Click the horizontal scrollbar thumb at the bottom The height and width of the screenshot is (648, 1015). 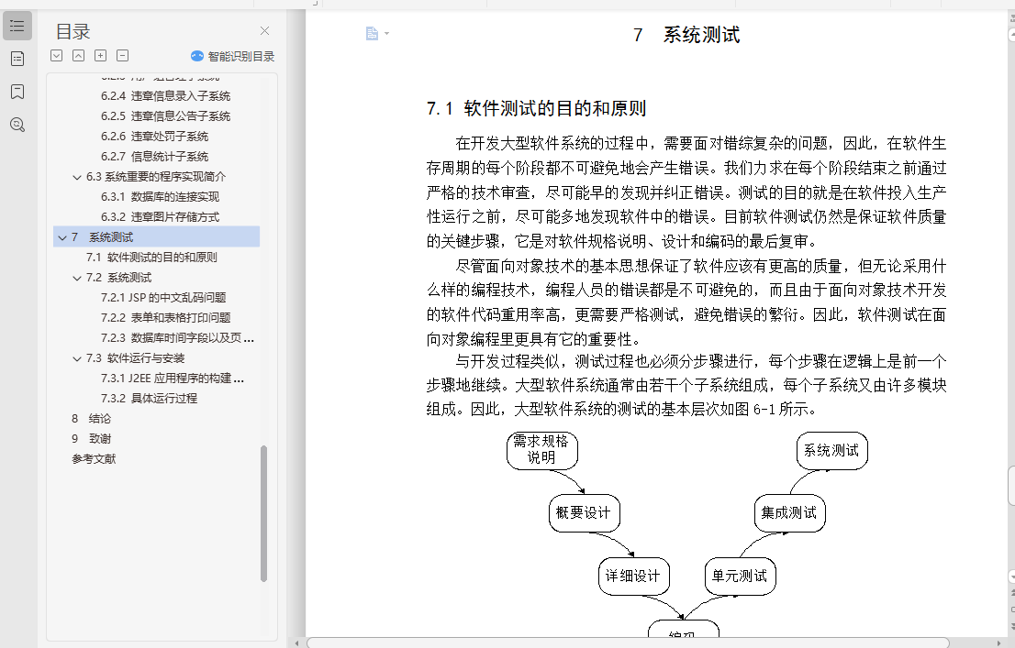[628, 643]
